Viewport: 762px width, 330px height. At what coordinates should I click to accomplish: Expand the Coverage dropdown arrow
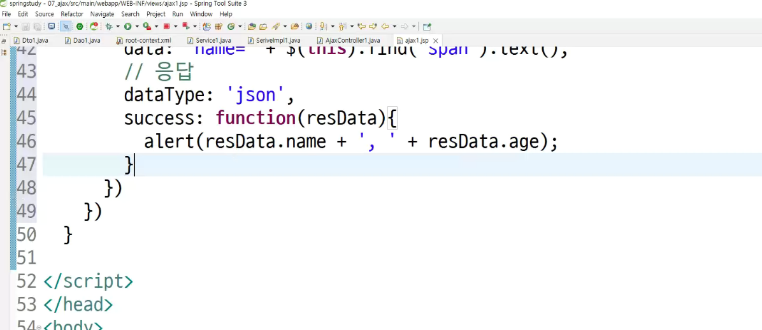coord(157,26)
